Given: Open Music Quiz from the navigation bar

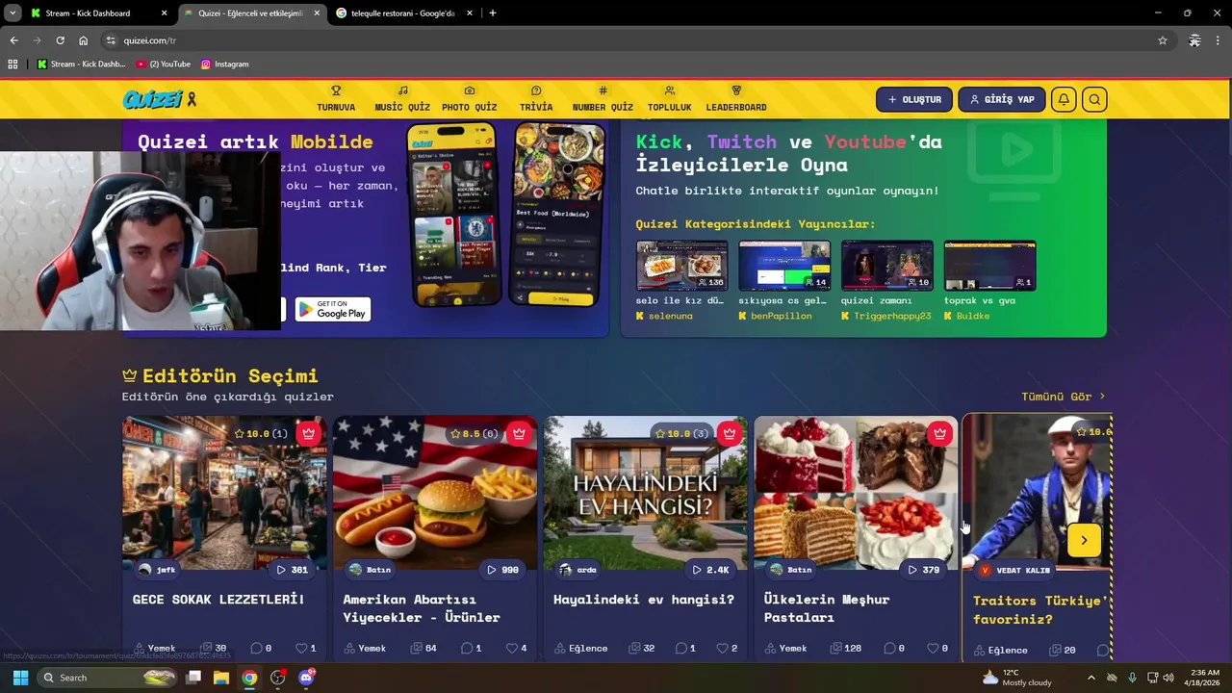Looking at the screenshot, I should (x=402, y=99).
